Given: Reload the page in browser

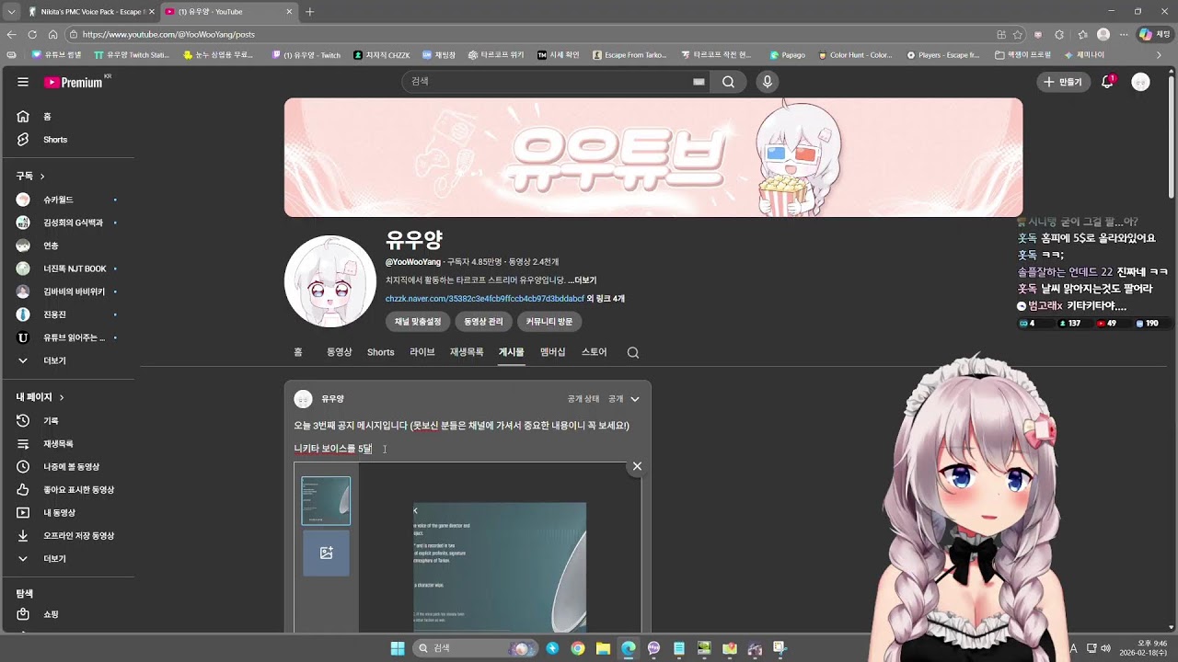Looking at the screenshot, I should point(32,34).
